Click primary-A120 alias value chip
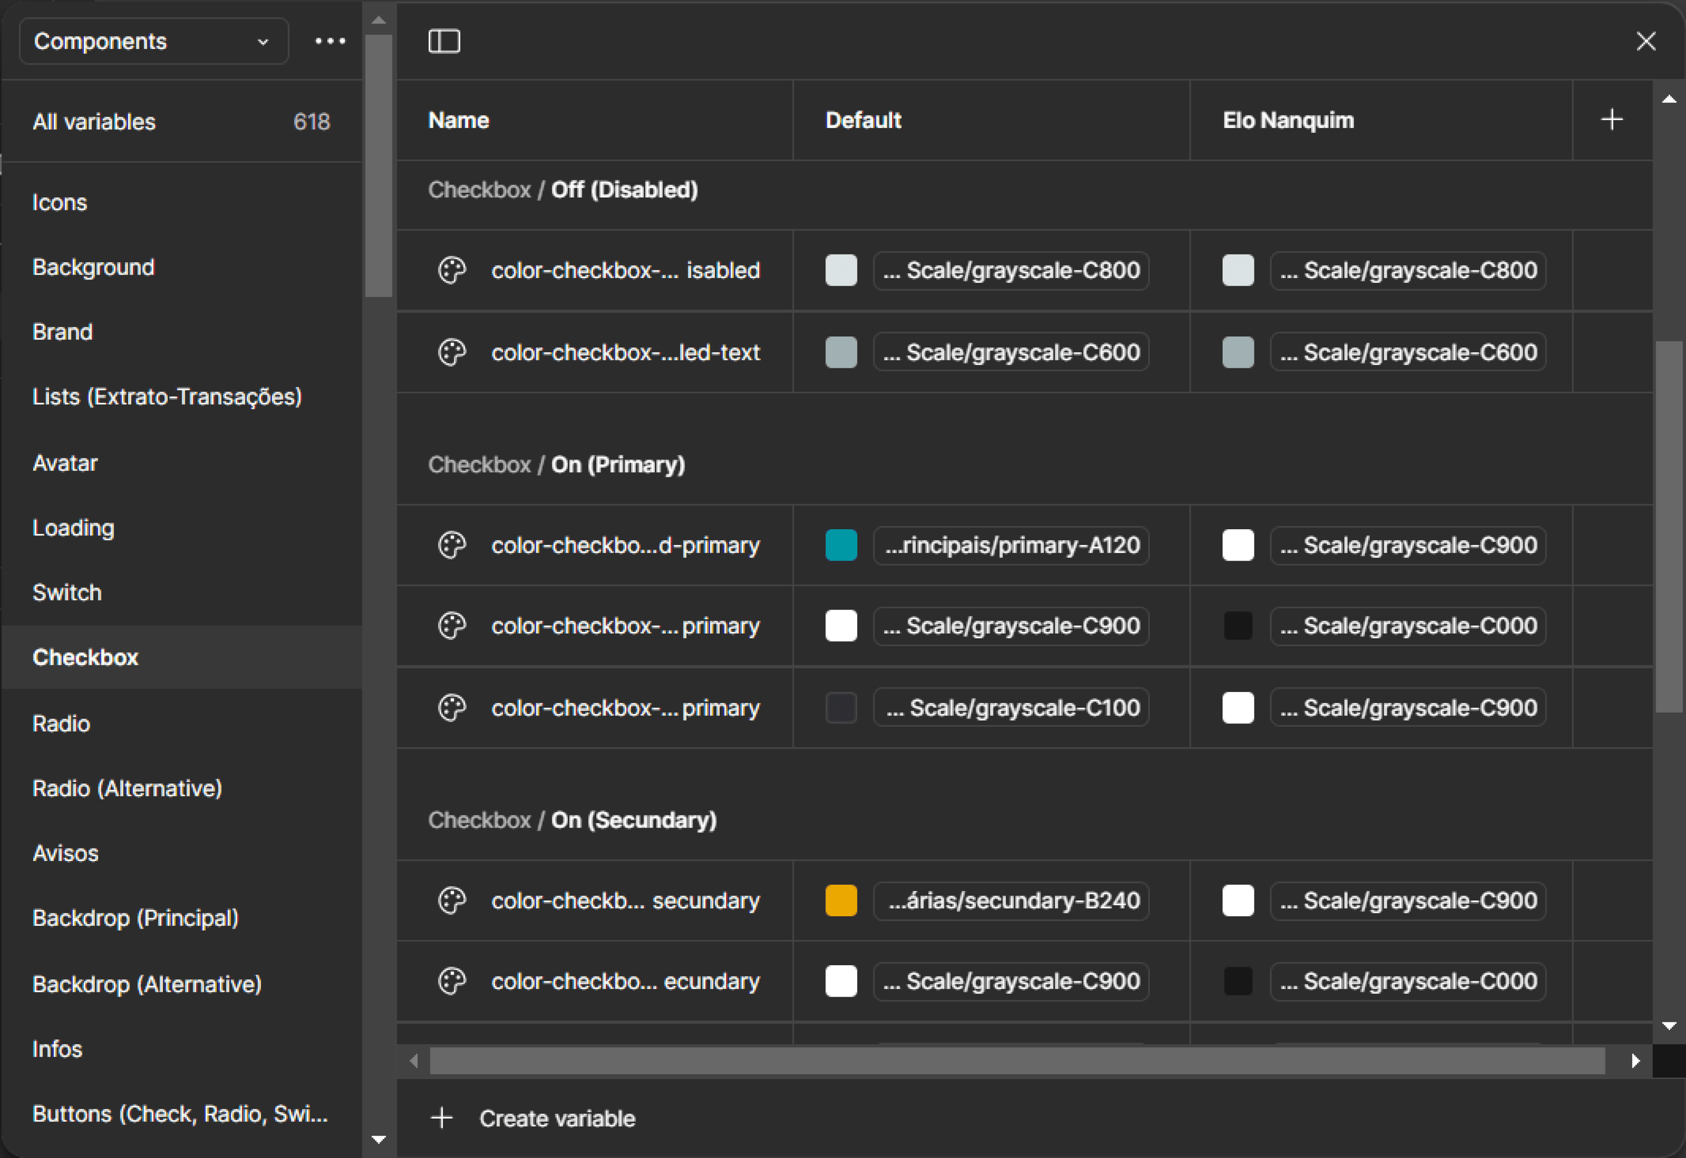The width and height of the screenshot is (1686, 1158). (x=1011, y=545)
